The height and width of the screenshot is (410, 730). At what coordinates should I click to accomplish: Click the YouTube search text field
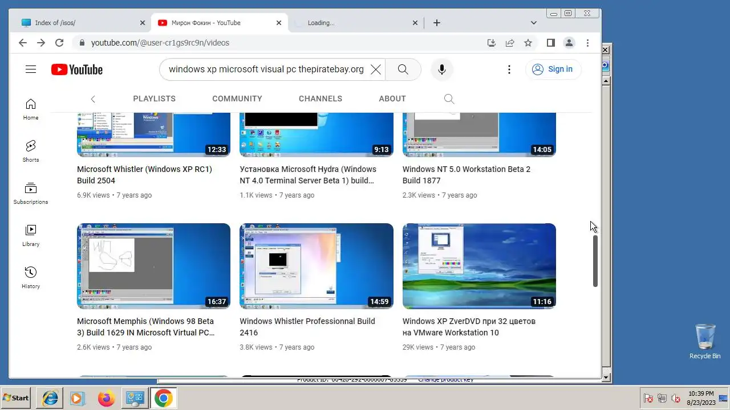[x=266, y=69]
